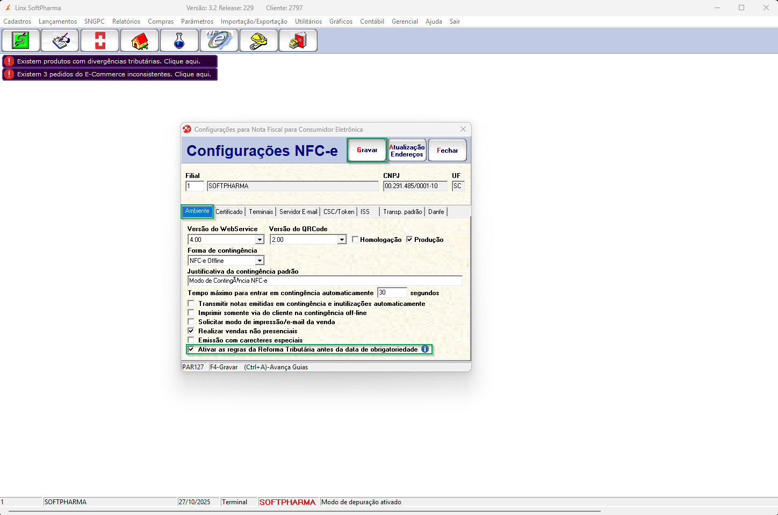Enable printing only customer copy in contingency
Viewport: 778px width, 515px height.
point(191,313)
